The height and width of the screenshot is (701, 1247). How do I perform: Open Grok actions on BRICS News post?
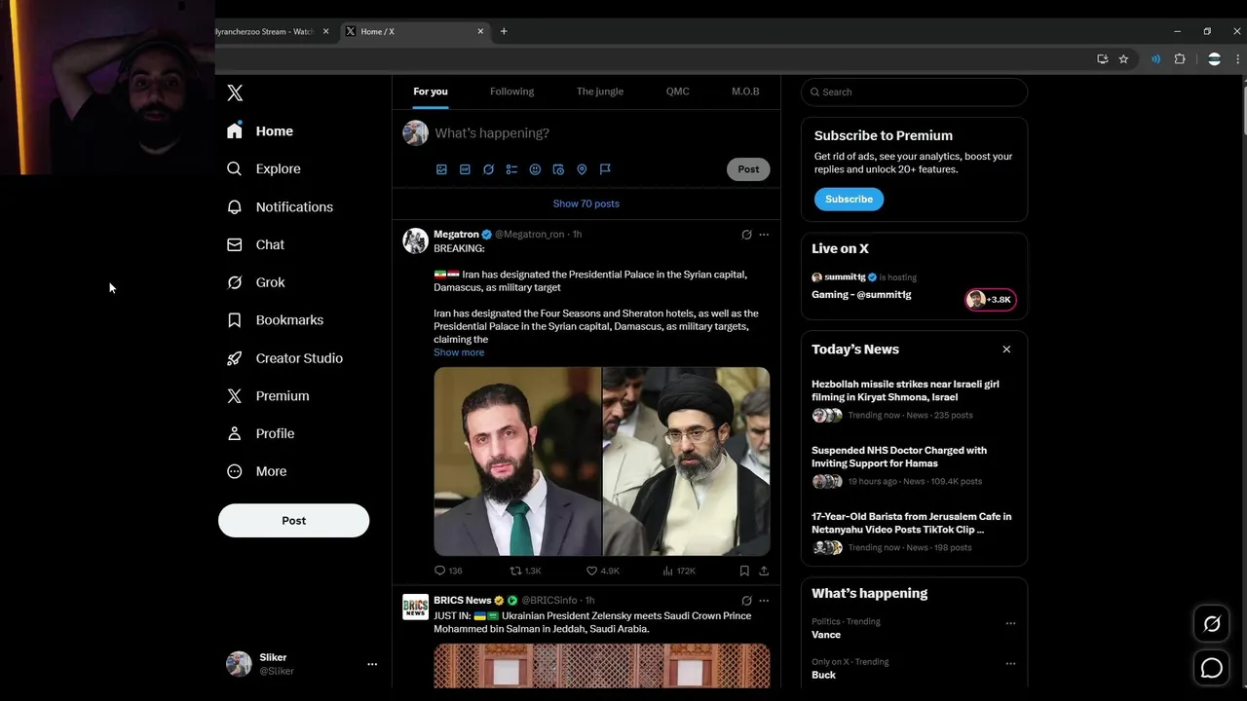pyautogui.click(x=746, y=601)
